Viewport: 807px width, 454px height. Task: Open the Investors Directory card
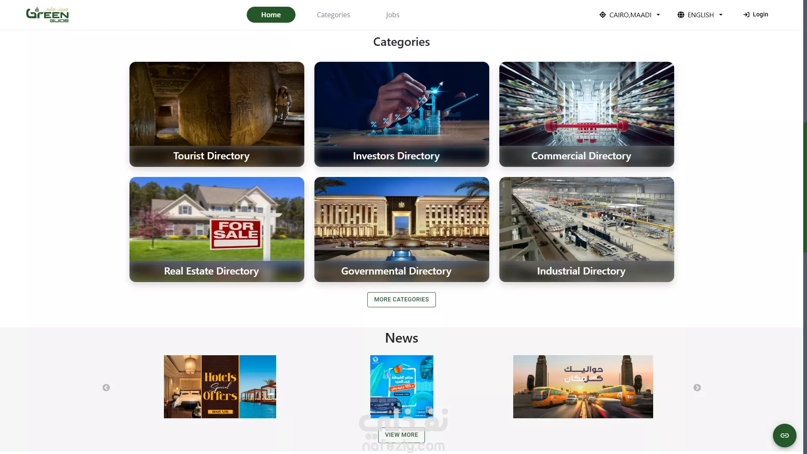coord(402,114)
